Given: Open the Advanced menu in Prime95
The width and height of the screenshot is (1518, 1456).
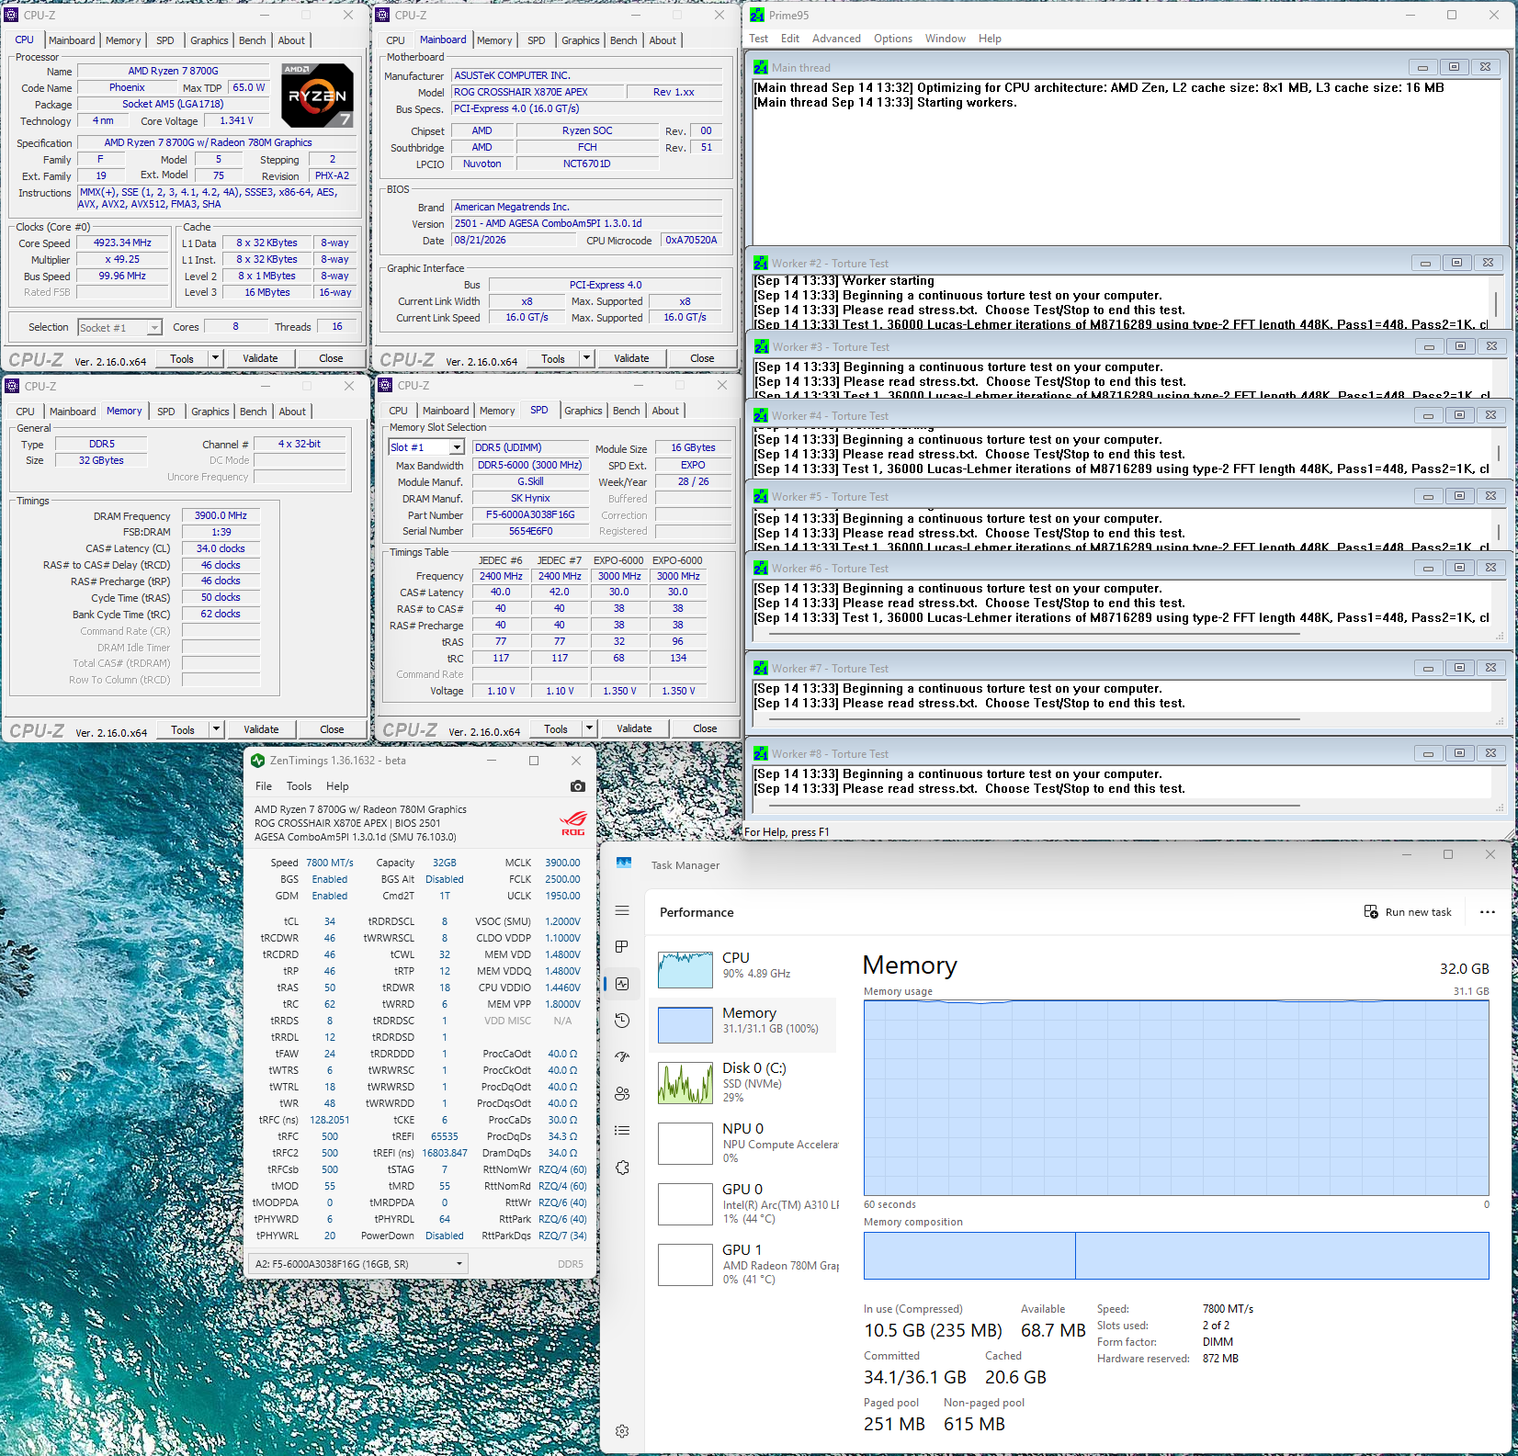Looking at the screenshot, I should (x=836, y=39).
